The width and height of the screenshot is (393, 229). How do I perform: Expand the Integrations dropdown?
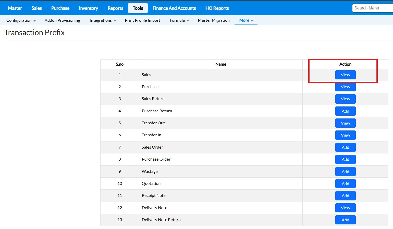coord(103,20)
